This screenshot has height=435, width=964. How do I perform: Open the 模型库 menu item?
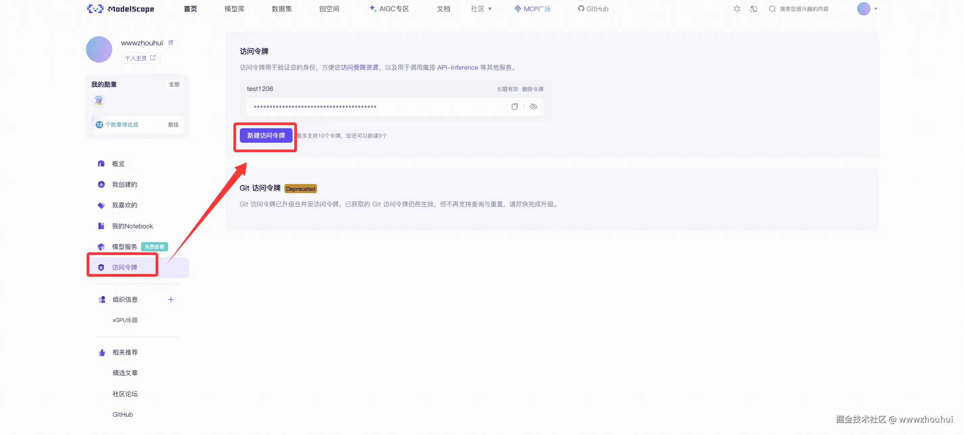[234, 8]
